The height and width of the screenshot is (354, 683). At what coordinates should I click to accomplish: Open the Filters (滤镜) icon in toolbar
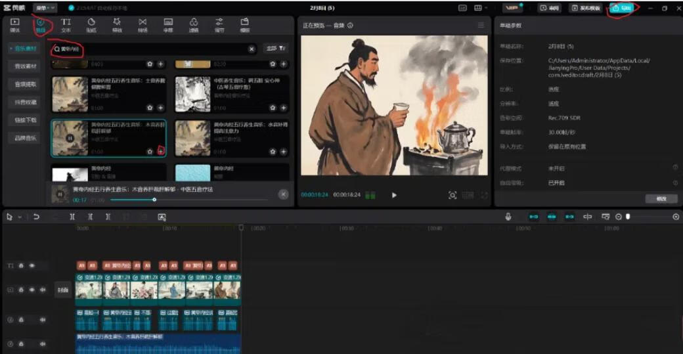tap(194, 25)
